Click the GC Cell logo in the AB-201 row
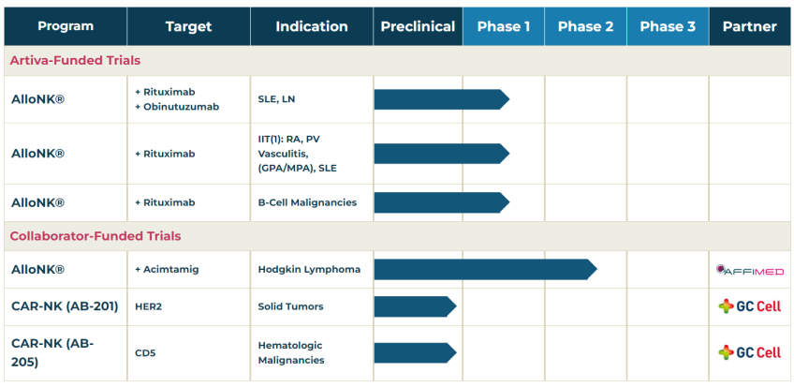 [749, 306]
